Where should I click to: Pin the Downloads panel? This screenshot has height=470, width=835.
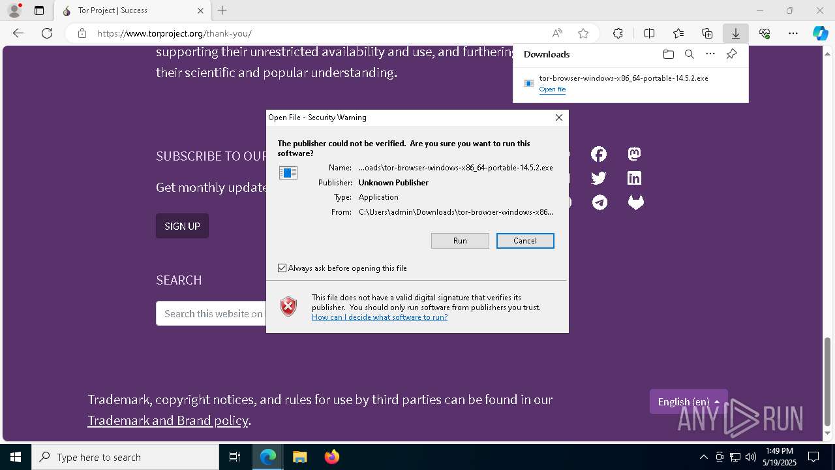732,54
